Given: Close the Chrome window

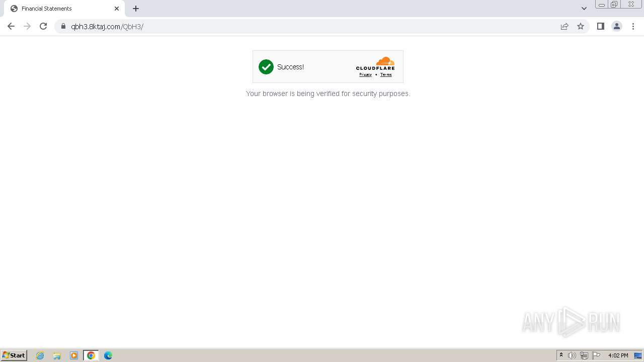Looking at the screenshot, I should click(631, 5).
